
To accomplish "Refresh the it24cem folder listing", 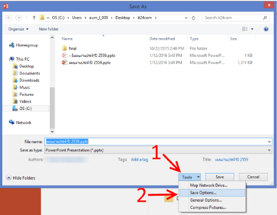I will (x=193, y=18).
